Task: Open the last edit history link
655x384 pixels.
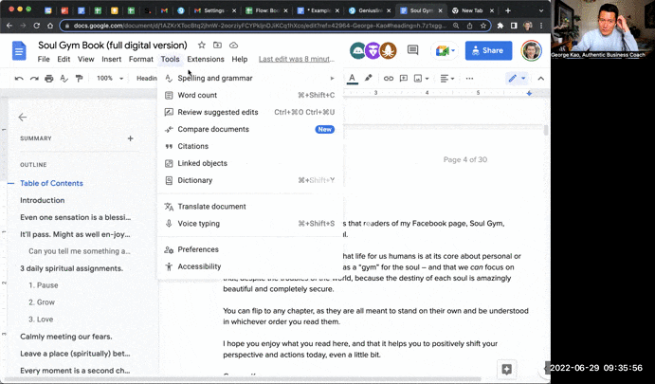Action: [297, 59]
